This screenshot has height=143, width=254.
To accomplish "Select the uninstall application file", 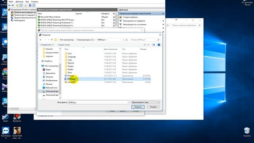I will pos(108,82).
